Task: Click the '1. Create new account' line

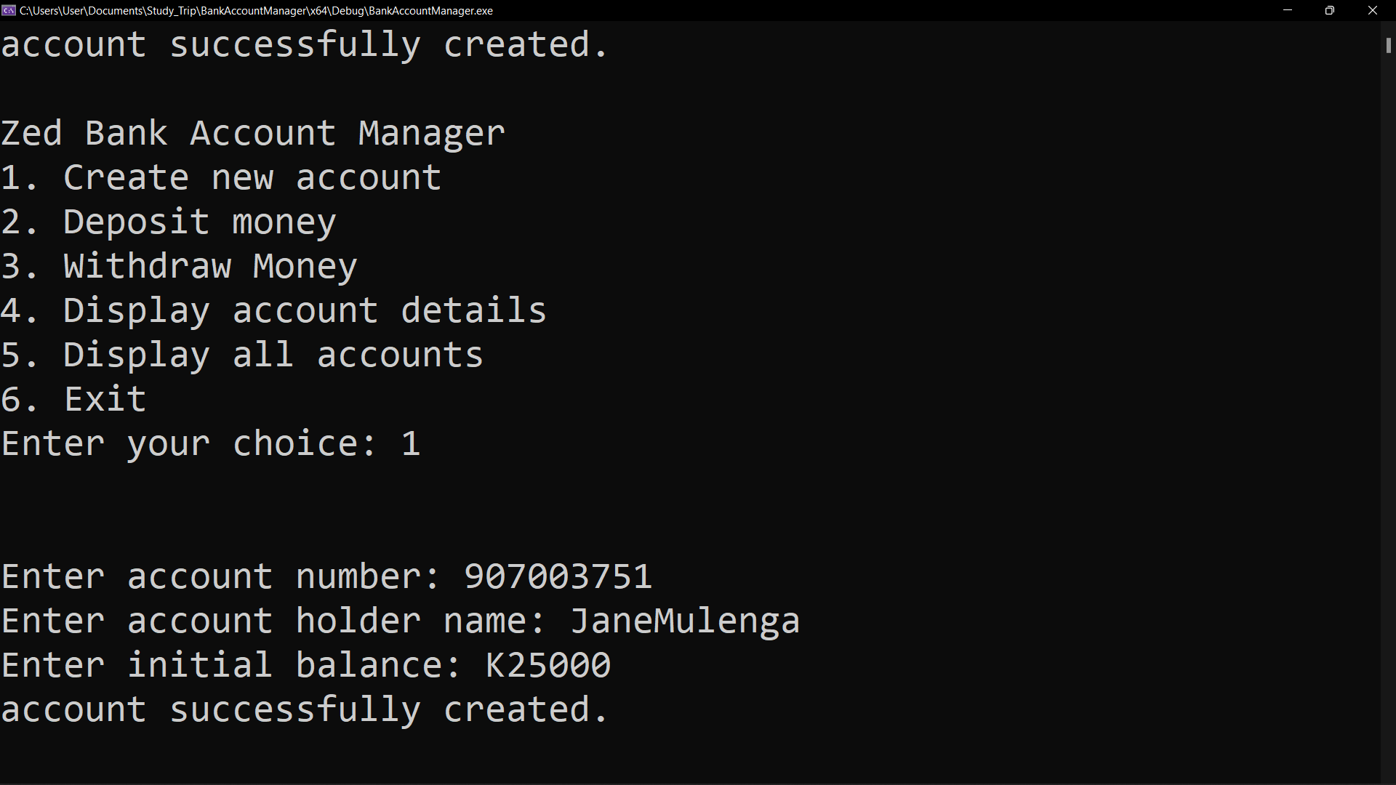Action: tap(221, 177)
